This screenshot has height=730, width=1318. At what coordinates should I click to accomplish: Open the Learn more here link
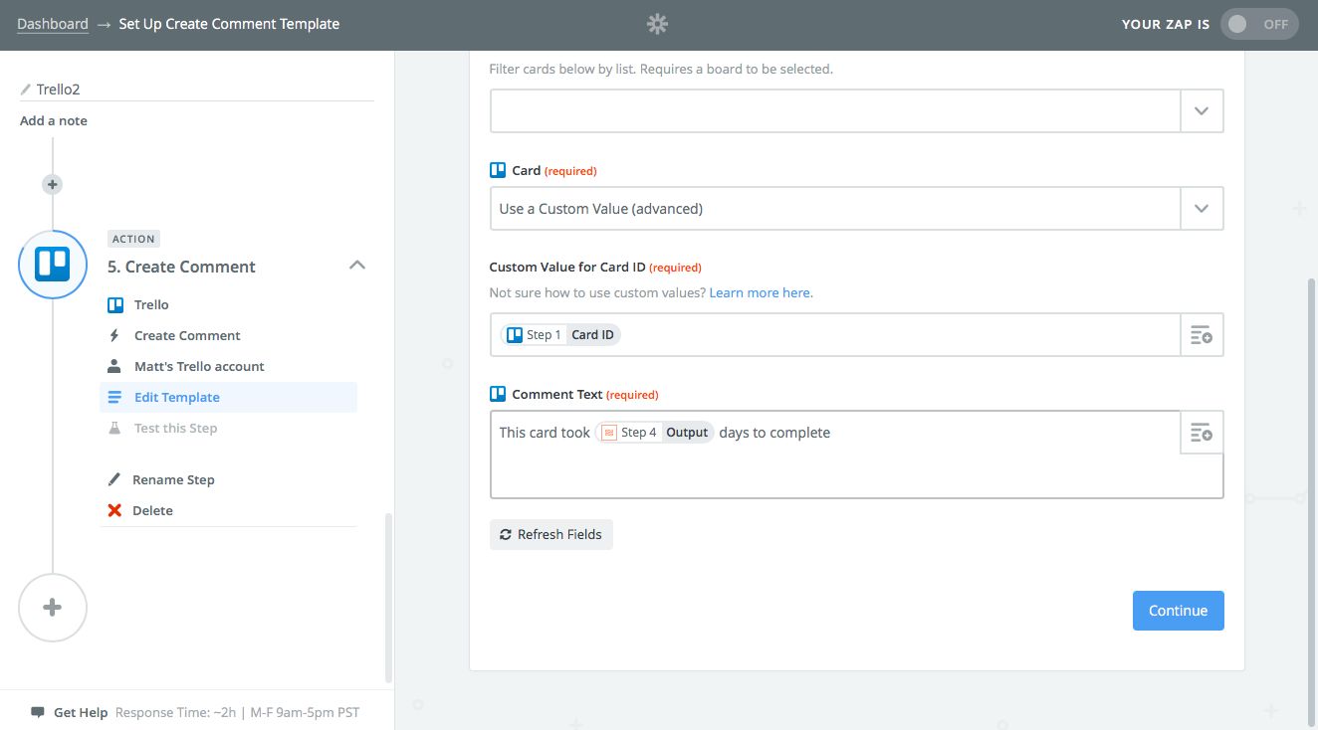pos(760,292)
